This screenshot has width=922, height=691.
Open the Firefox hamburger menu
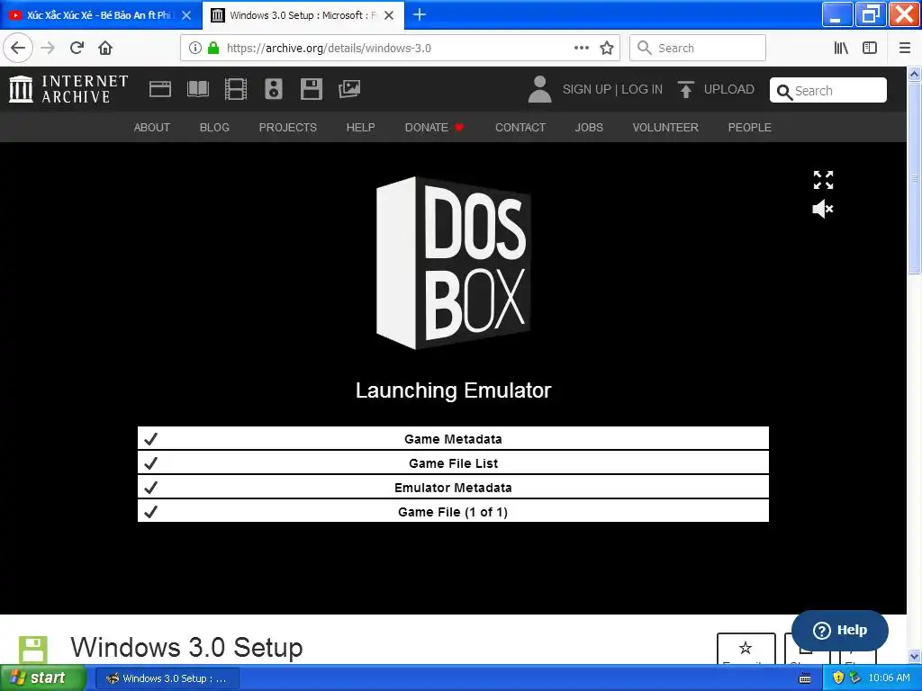[905, 48]
